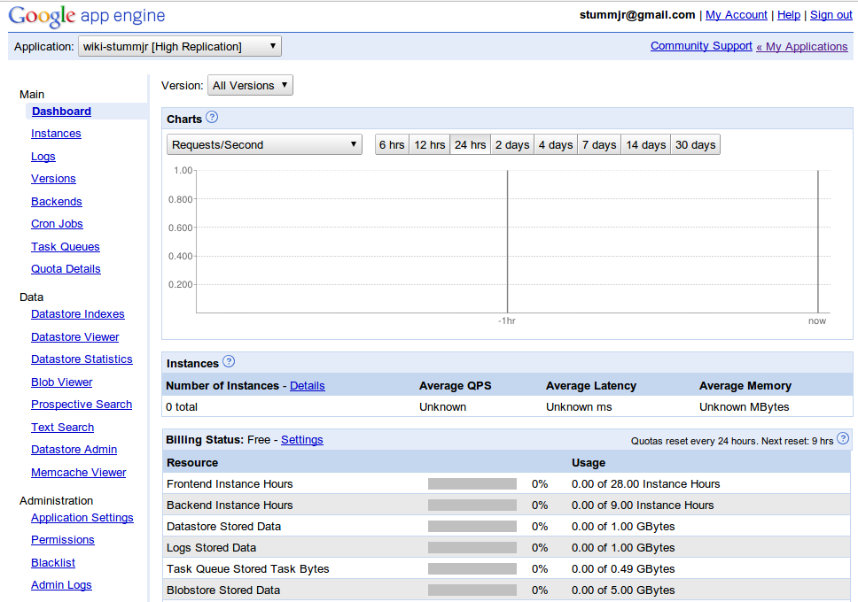Click the instances Details link

307,386
